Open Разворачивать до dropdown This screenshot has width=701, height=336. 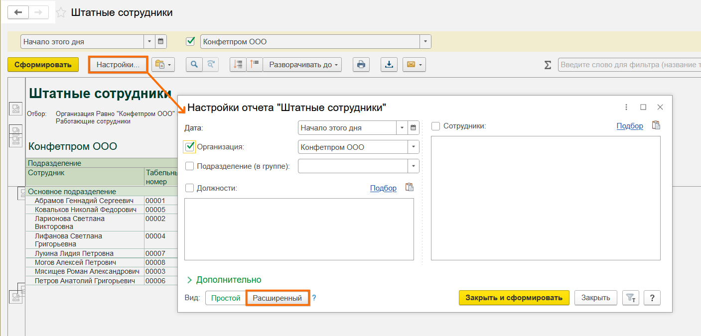302,65
